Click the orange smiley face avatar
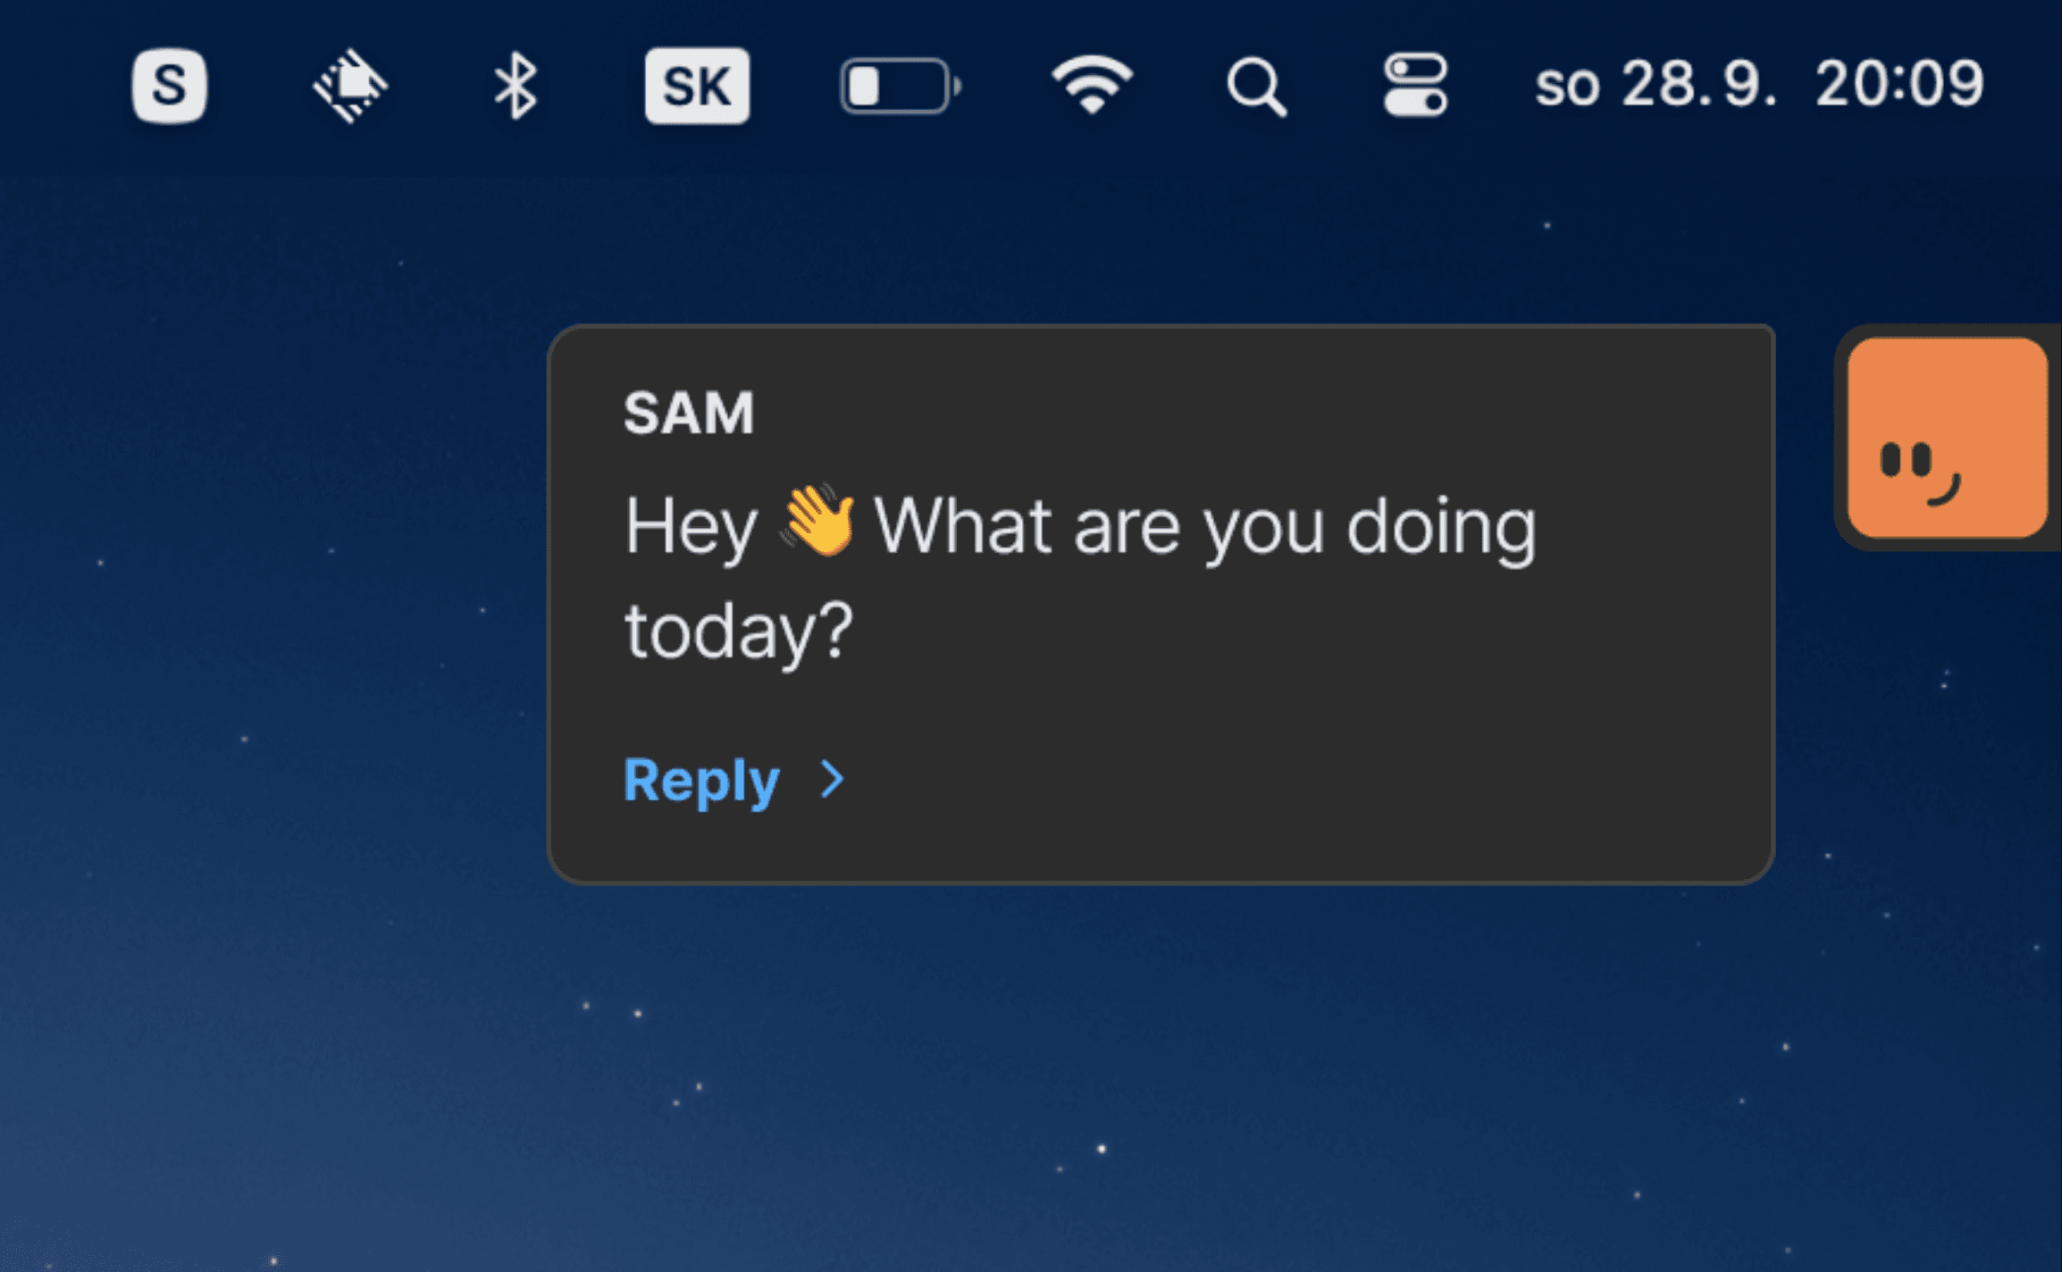 pyautogui.click(x=1946, y=438)
